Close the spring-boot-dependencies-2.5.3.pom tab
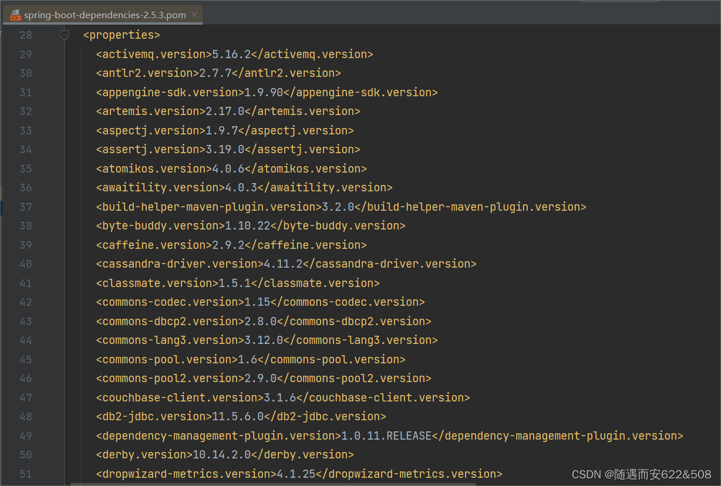Viewport: 721px width, 486px height. click(195, 15)
